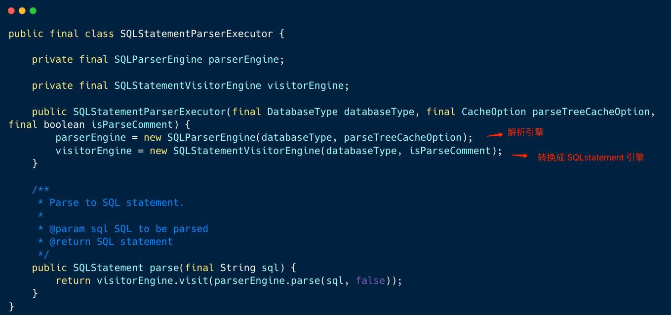The image size is (671, 315).
Task: Click the yellow minimize window button
Action: click(22, 11)
